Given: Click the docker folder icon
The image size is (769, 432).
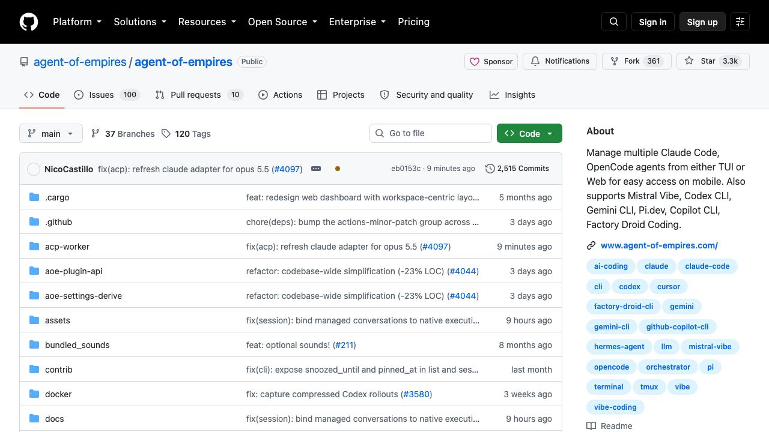Looking at the screenshot, I should (x=34, y=394).
